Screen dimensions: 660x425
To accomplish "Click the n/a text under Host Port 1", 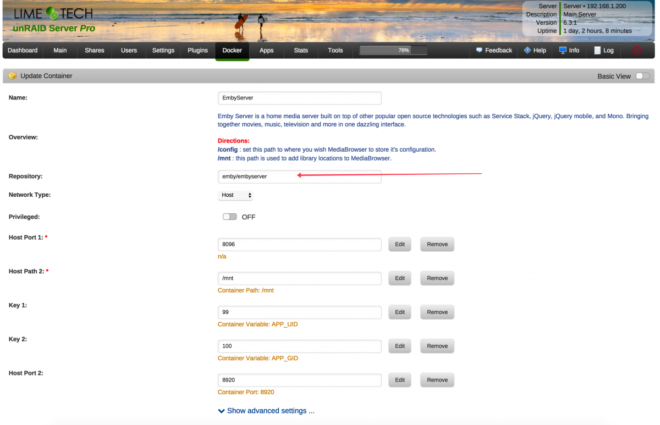I will [x=222, y=256].
